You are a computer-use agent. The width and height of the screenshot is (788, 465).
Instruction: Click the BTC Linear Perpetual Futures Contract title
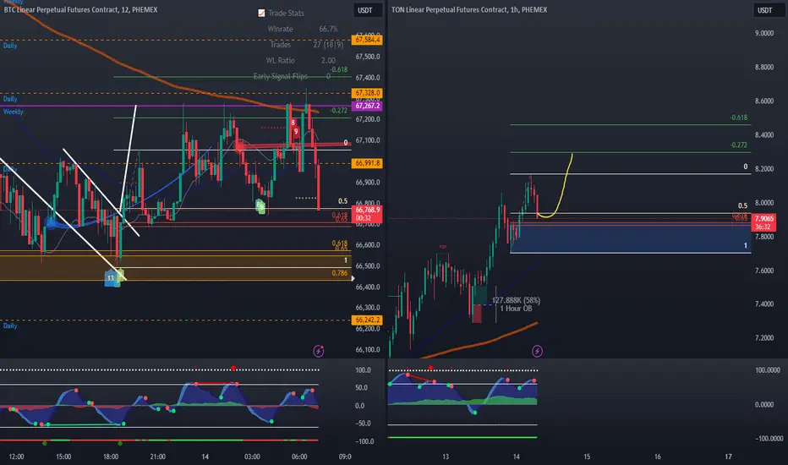[x=80, y=9]
